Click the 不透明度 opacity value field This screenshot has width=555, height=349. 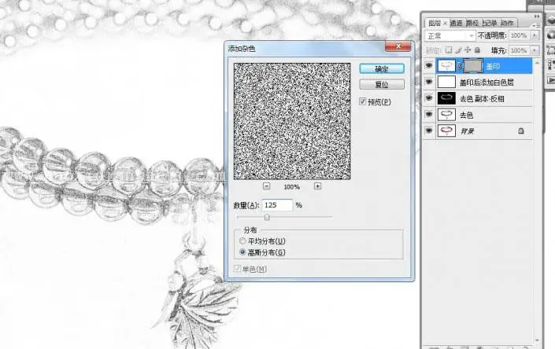(519, 35)
